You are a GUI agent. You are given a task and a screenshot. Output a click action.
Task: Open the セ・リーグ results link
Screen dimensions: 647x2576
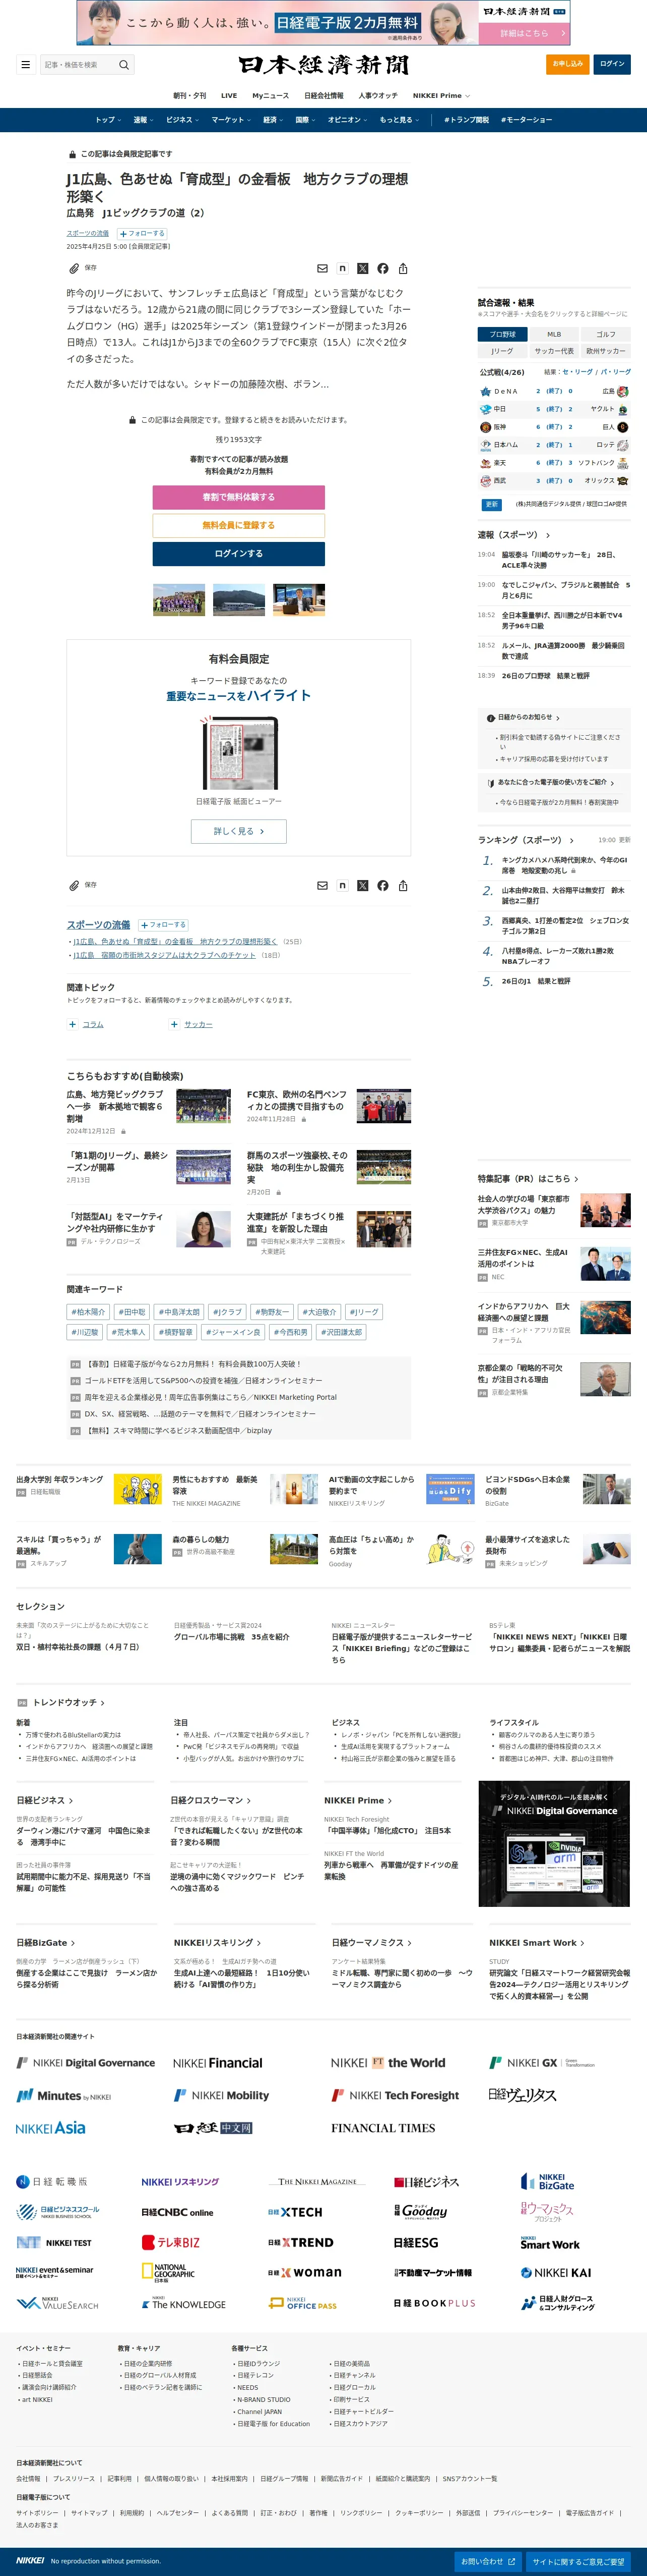point(576,372)
